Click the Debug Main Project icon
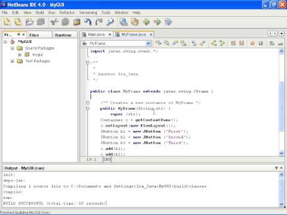 click(x=157, y=22)
